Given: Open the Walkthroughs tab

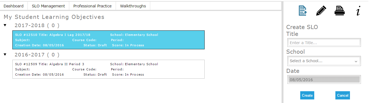Looking at the screenshot, I should [x=133, y=6].
